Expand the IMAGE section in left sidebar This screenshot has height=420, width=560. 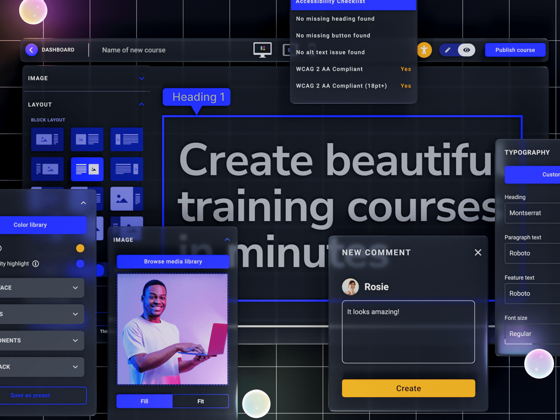142,78
